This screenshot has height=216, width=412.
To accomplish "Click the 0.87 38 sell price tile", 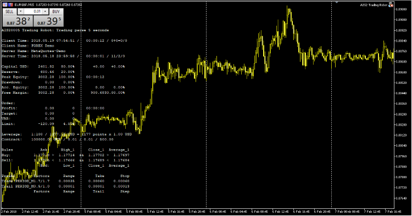I will 18,21.
